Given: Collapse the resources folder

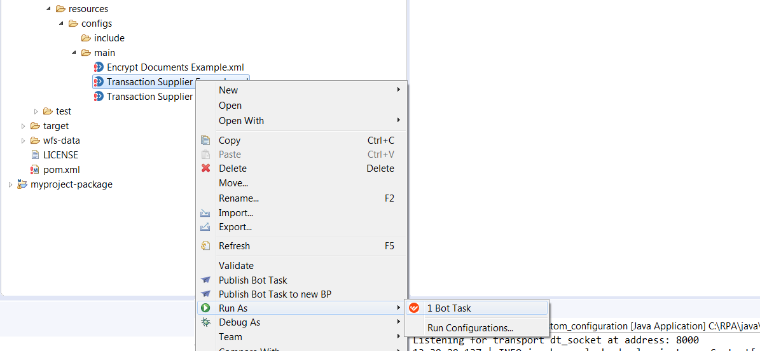Looking at the screenshot, I should (48, 9).
